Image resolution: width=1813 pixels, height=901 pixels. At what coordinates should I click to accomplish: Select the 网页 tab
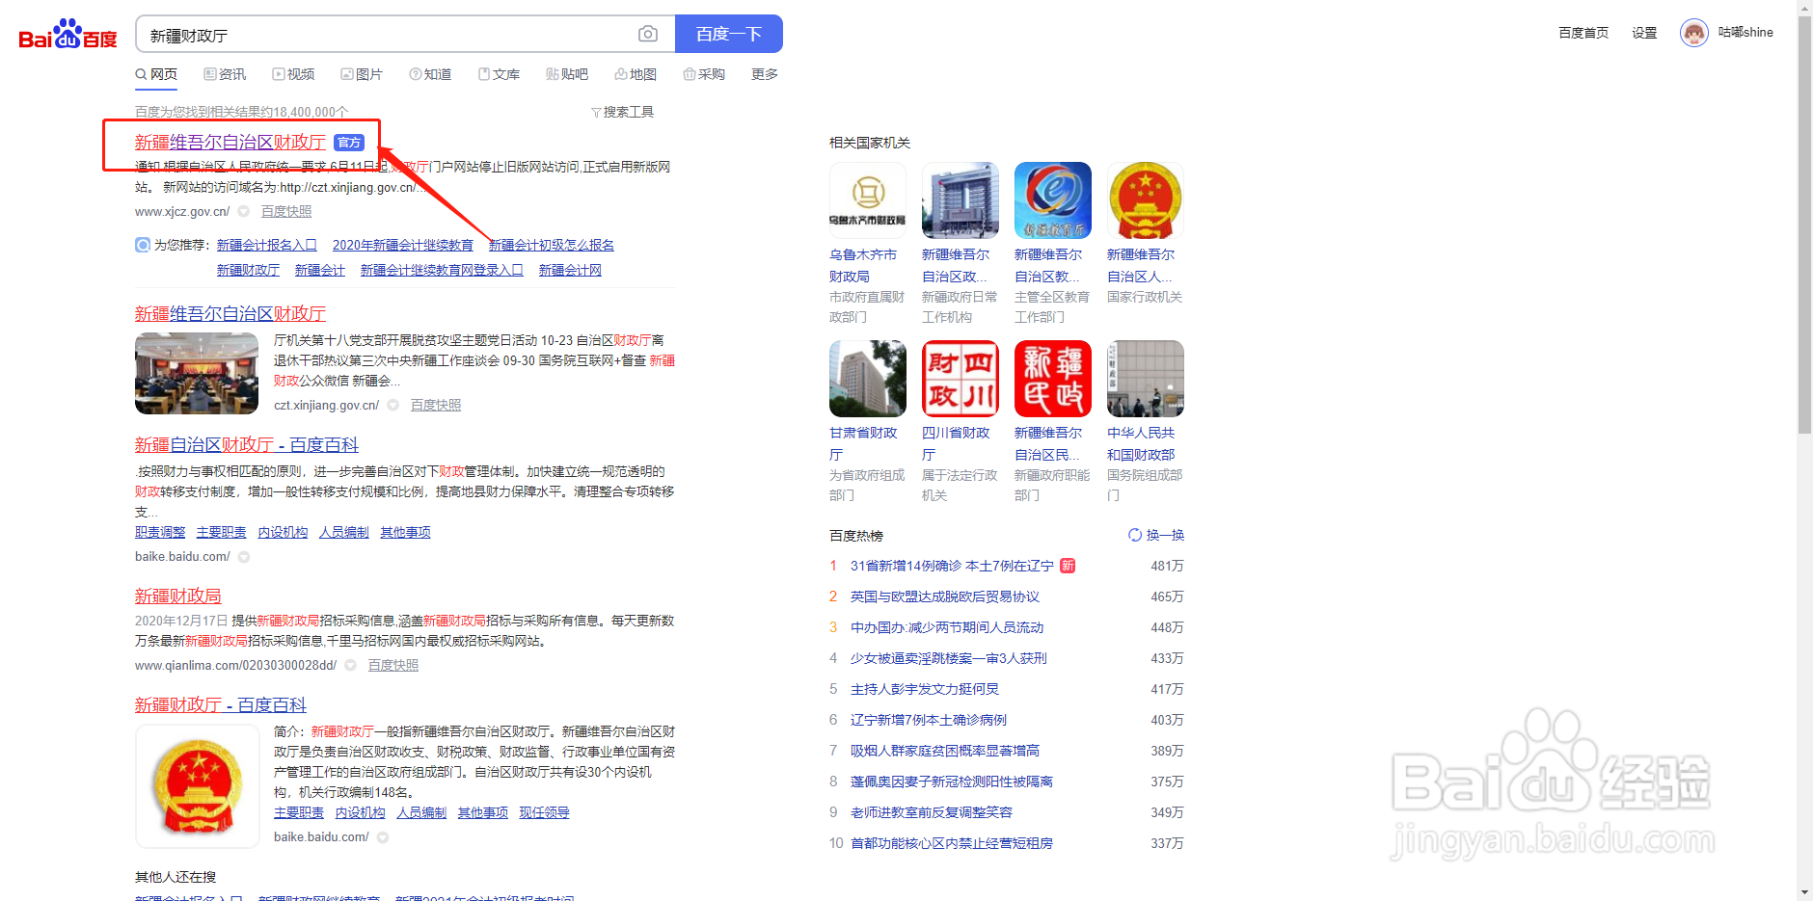(x=156, y=74)
